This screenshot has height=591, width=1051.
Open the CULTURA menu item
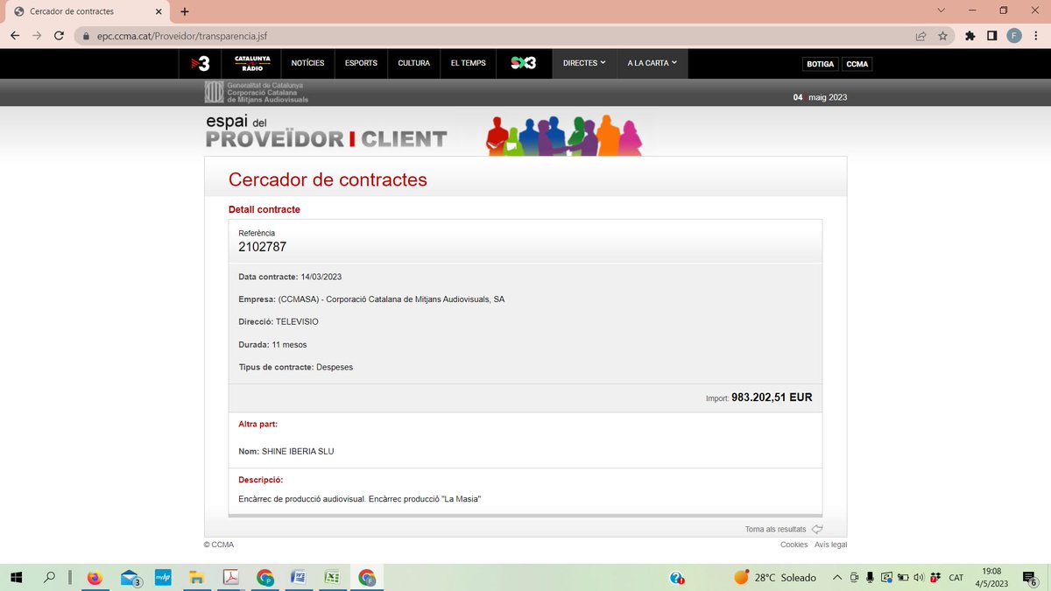(413, 63)
